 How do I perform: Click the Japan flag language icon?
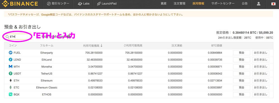(273, 4)
